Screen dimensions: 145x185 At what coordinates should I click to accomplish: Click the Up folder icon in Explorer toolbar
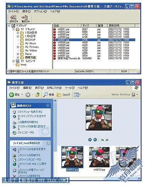pos(38,95)
